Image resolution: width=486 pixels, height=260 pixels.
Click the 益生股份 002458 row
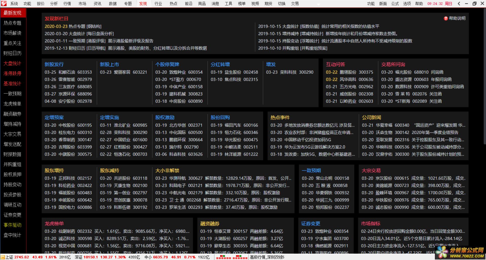pos(234,72)
